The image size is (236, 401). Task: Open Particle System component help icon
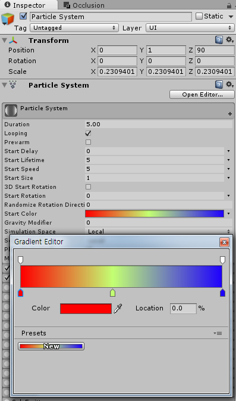click(x=219, y=85)
